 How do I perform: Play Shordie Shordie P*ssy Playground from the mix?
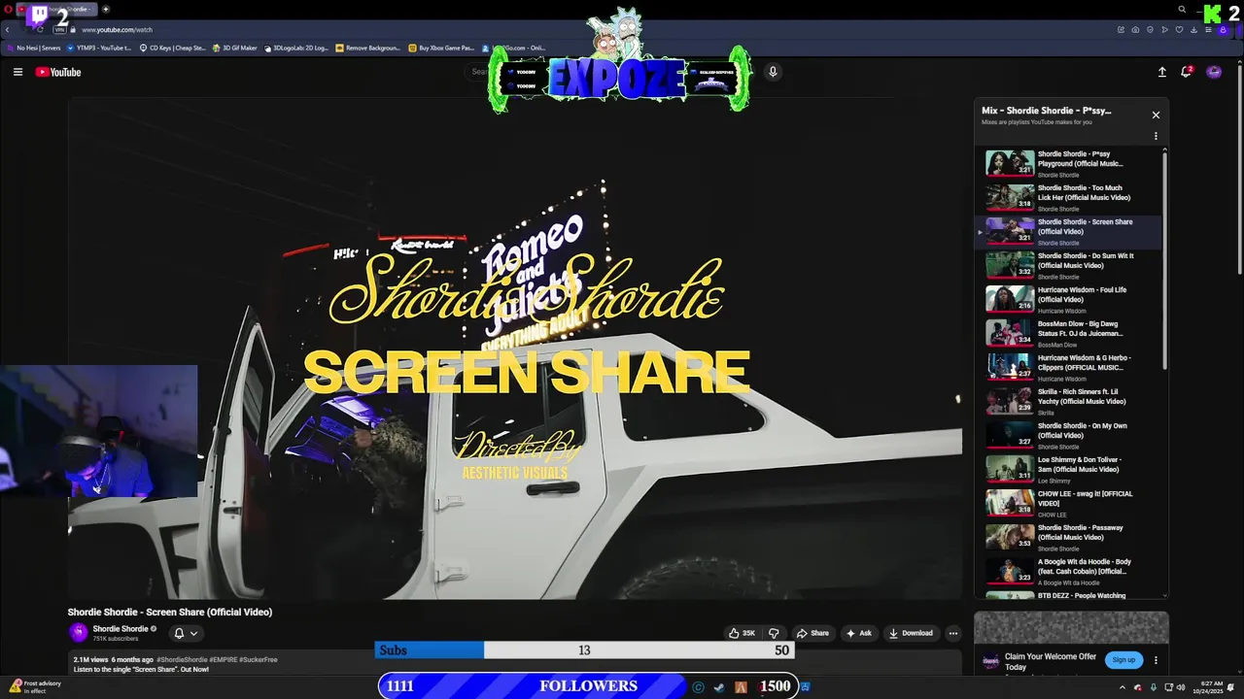coord(1069,163)
